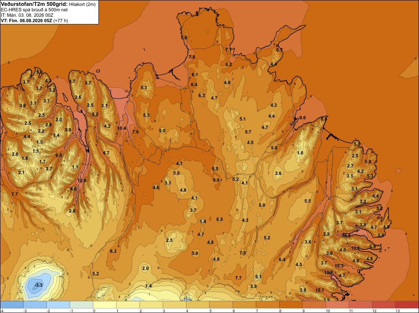Select the light blue legend swatch between -2 and -1
Screen dimensions: 419x313
click(x=58, y=305)
